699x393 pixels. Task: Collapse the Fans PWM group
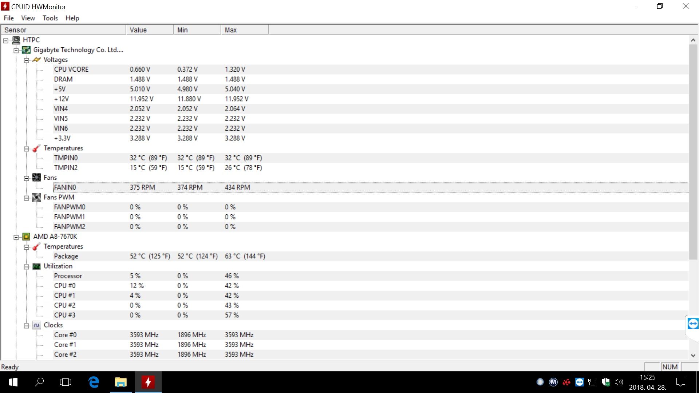click(26, 198)
